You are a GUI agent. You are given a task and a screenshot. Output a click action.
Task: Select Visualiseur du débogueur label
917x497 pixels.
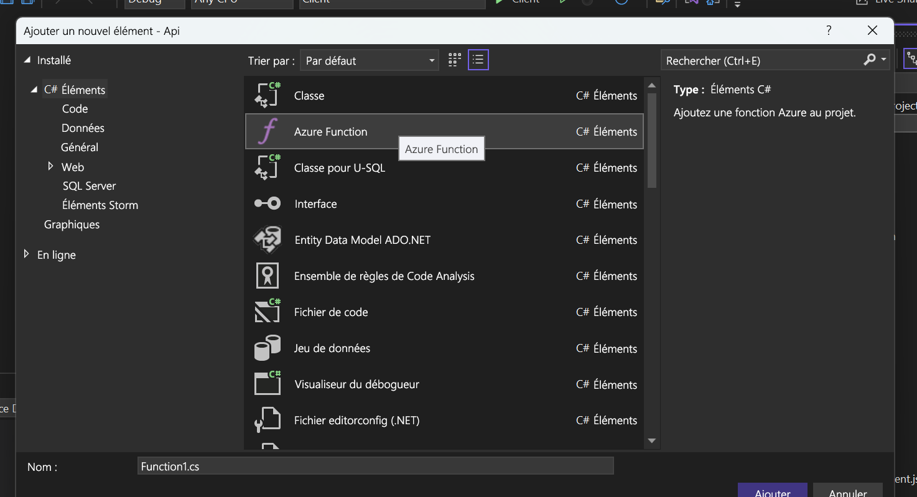357,384
